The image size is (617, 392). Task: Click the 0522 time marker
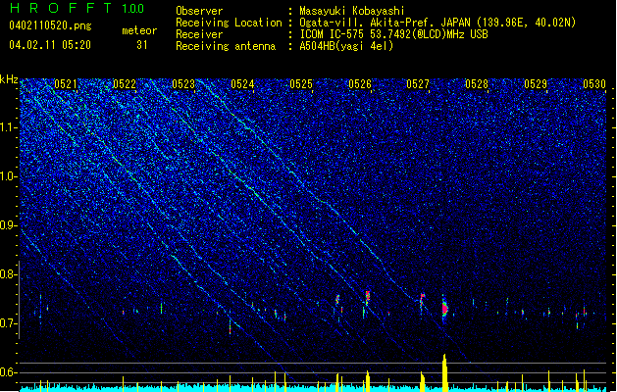(x=124, y=84)
